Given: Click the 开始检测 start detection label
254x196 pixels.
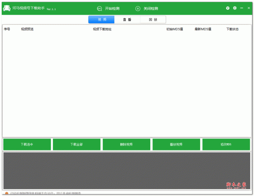Looking at the screenshot, I should click(x=112, y=8).
